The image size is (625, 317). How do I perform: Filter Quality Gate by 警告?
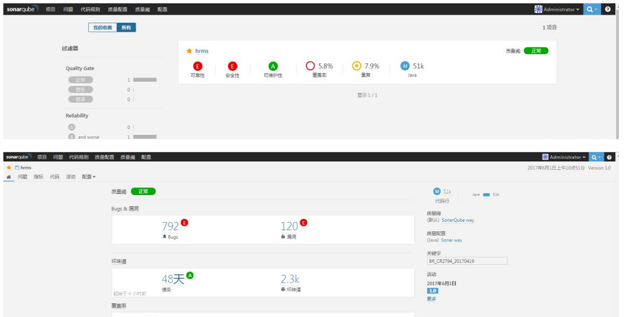[81, 89]
